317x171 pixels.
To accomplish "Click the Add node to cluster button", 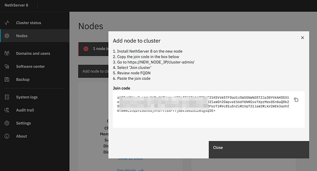I will pyautogui.click(x=93, y=71).
